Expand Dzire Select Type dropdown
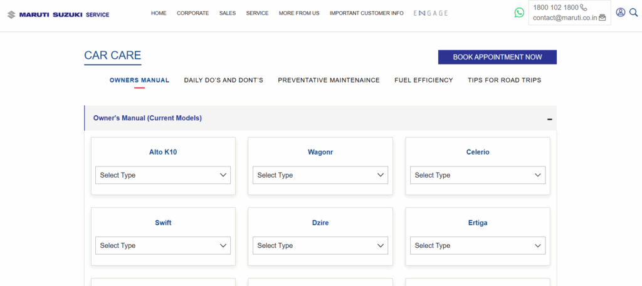 [x=320, y=245]
